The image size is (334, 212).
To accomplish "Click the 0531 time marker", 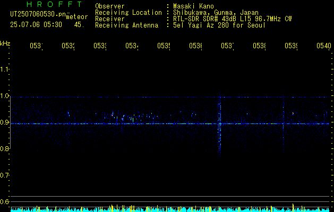I will (x=36, y=46).
